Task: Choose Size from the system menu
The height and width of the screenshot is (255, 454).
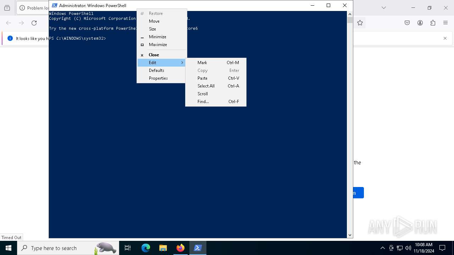Action: [x=161, y=29]
